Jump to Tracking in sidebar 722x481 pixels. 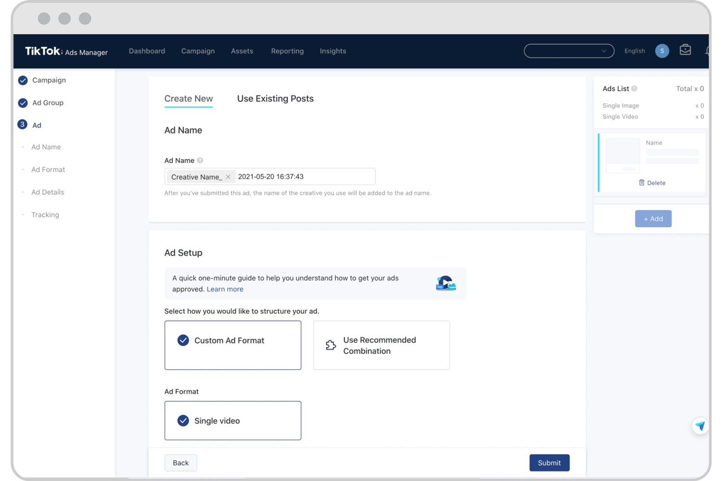point(45,215)
